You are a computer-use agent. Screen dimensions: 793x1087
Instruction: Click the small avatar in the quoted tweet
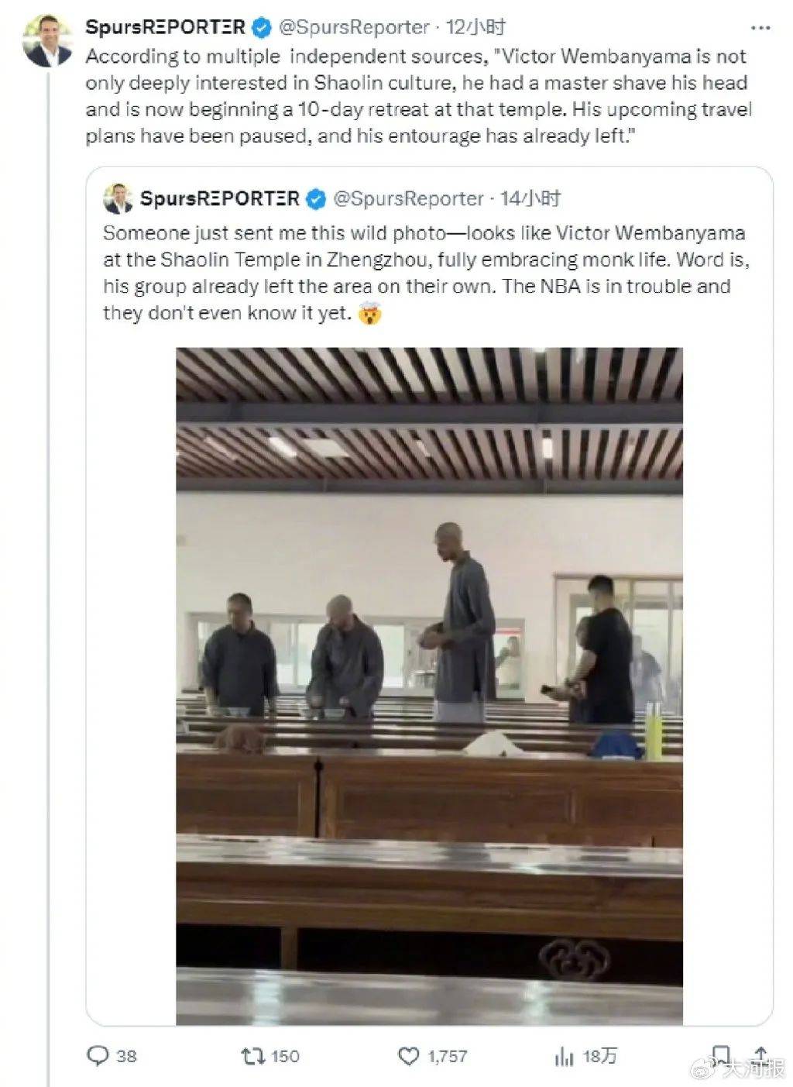click(x=118, y=199)
